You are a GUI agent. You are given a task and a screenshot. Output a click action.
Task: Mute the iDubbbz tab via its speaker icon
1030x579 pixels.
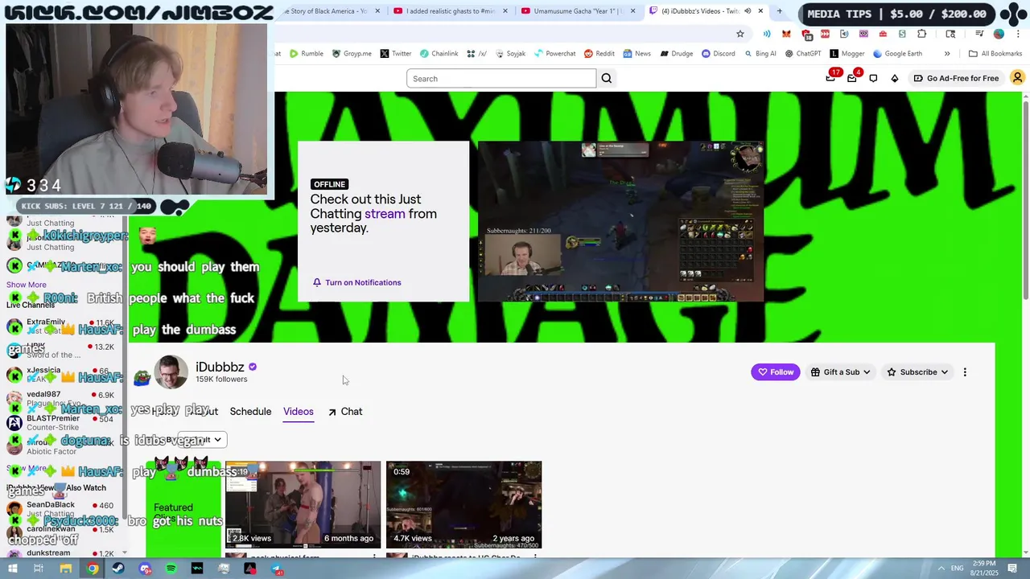(748, 11)
